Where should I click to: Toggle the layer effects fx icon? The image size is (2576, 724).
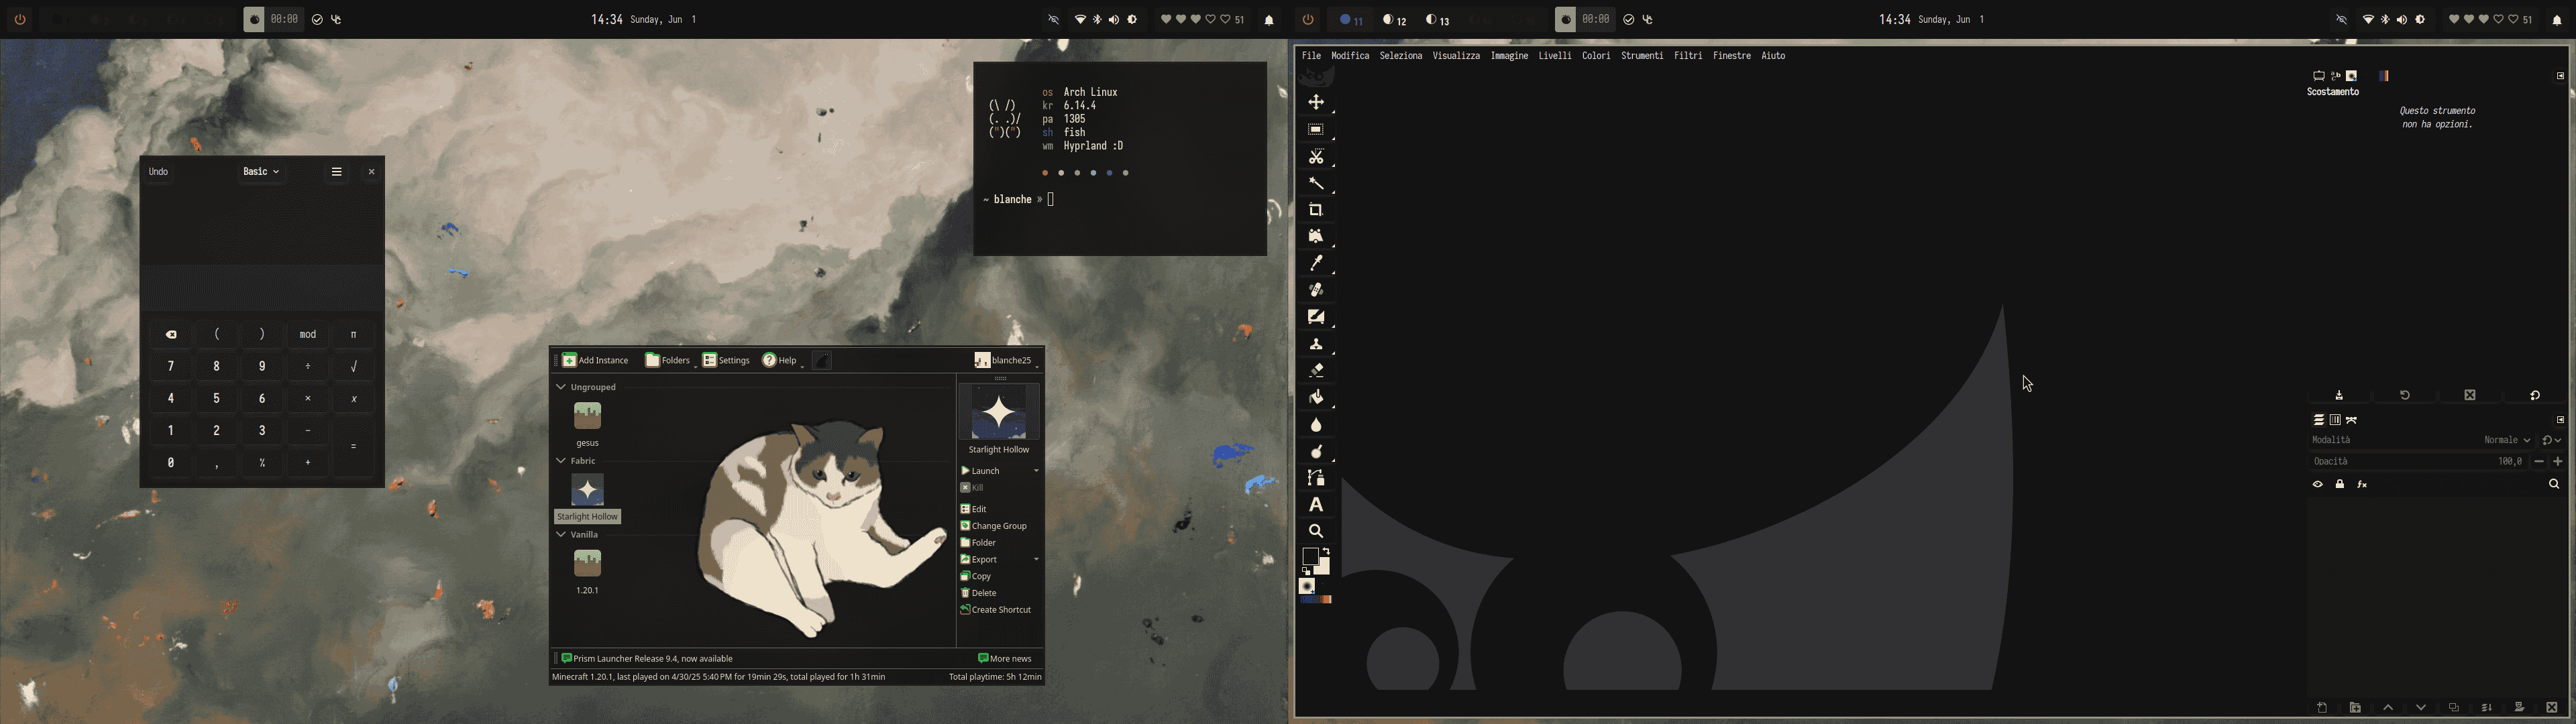pos(2362,485)
